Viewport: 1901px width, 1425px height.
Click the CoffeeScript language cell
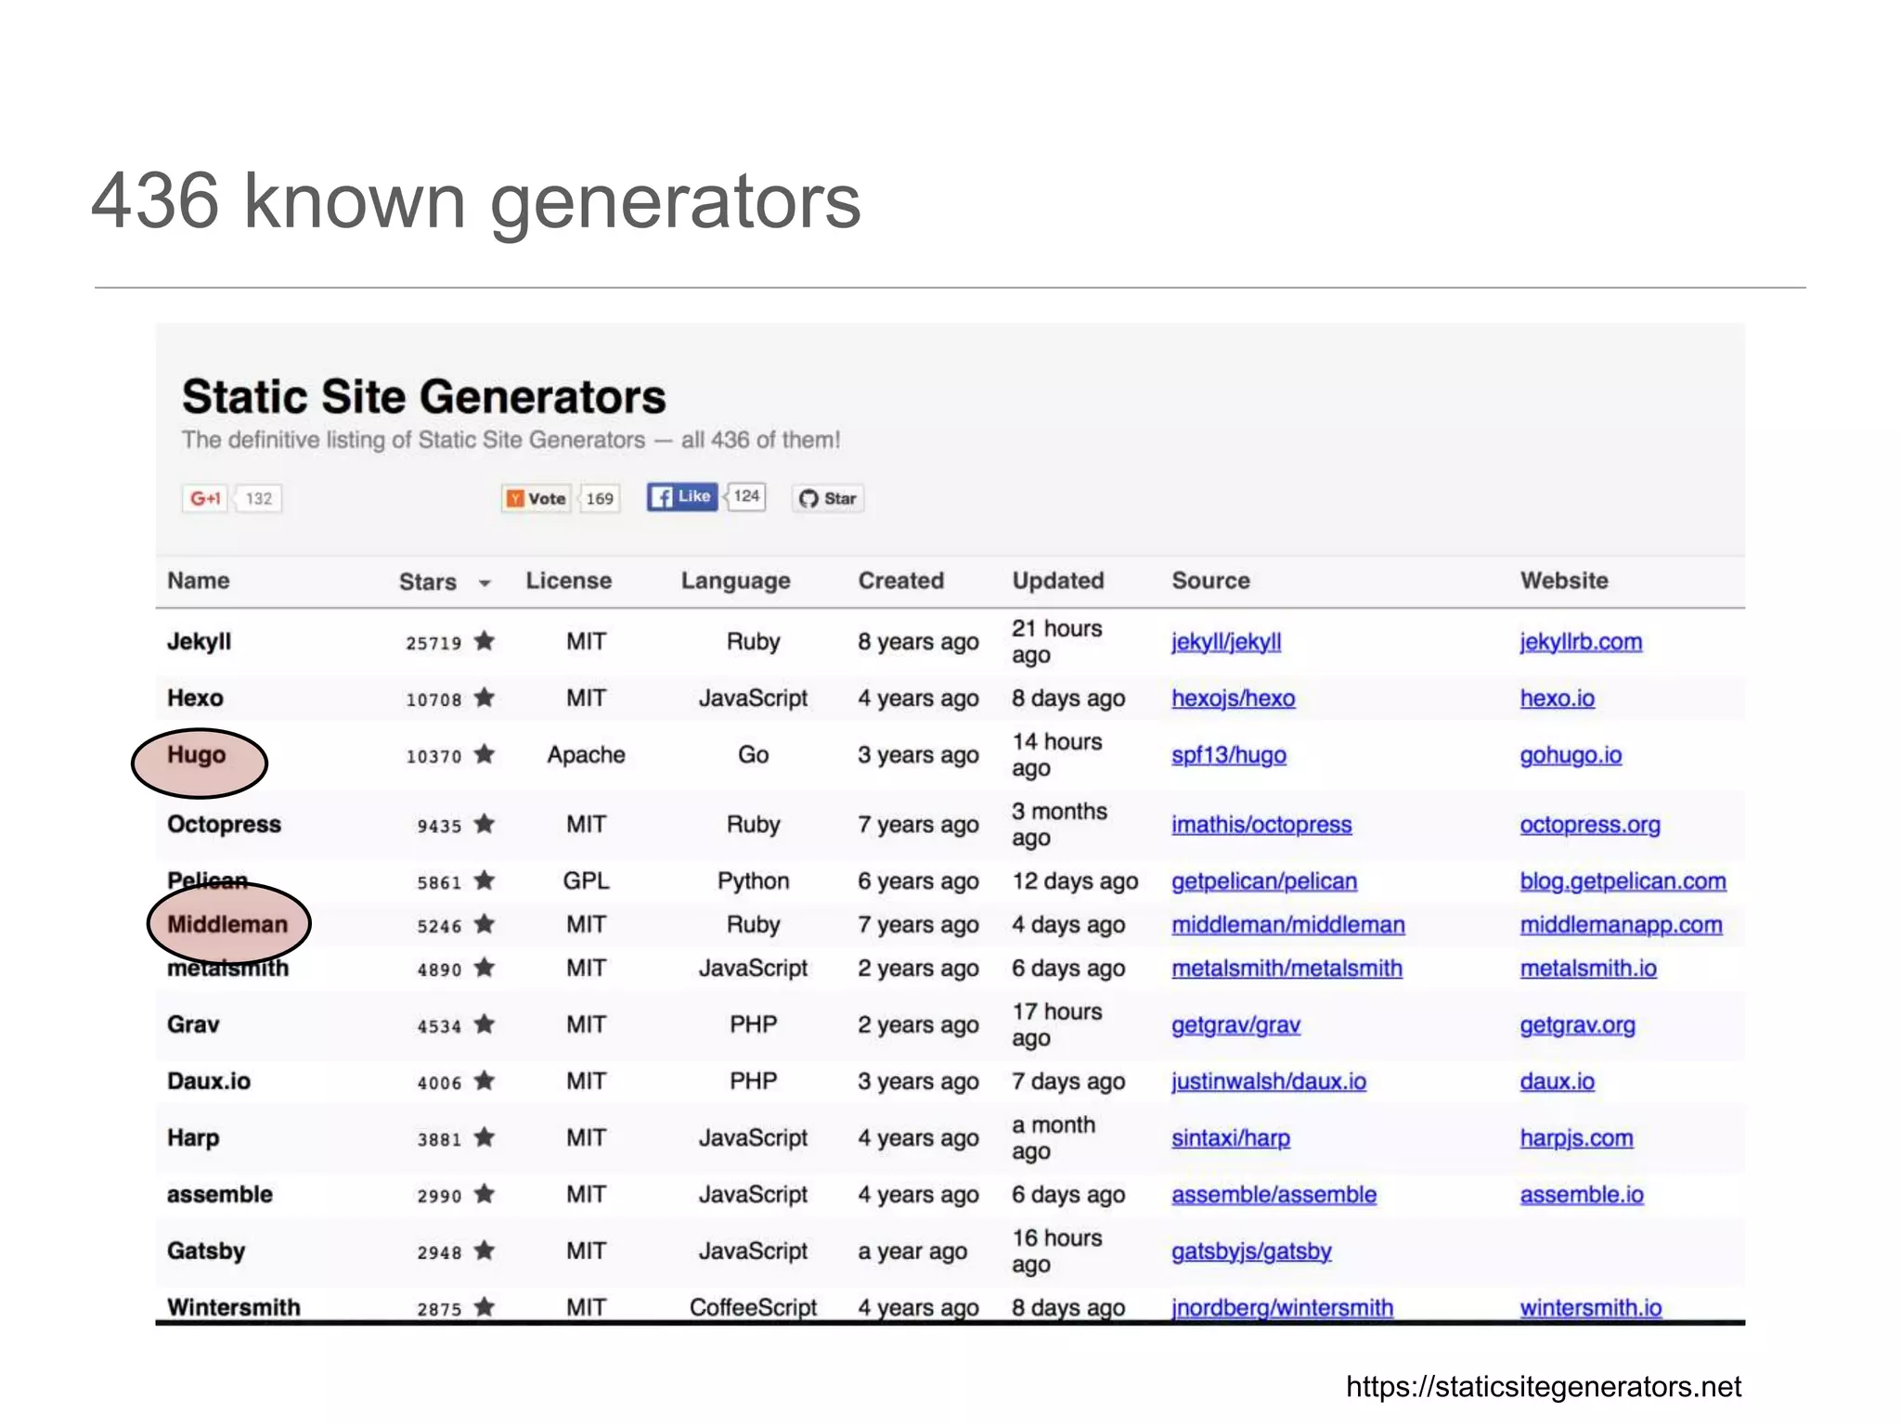tap(753, 1307)
